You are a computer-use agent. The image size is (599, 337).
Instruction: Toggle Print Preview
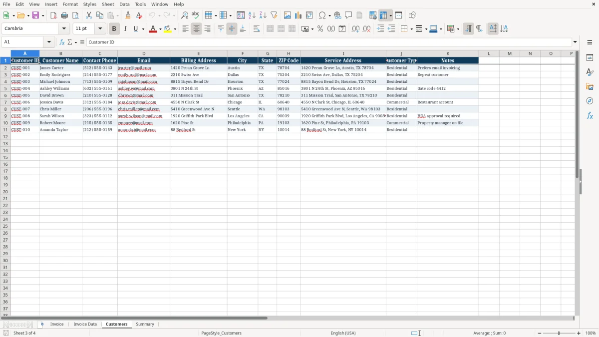point(75,15)
